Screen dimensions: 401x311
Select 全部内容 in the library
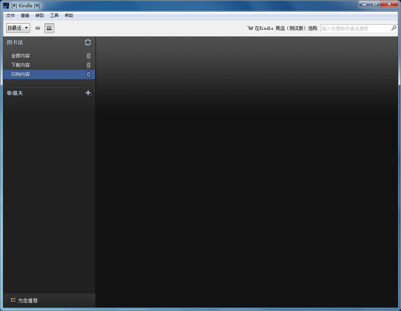(20, 56)
